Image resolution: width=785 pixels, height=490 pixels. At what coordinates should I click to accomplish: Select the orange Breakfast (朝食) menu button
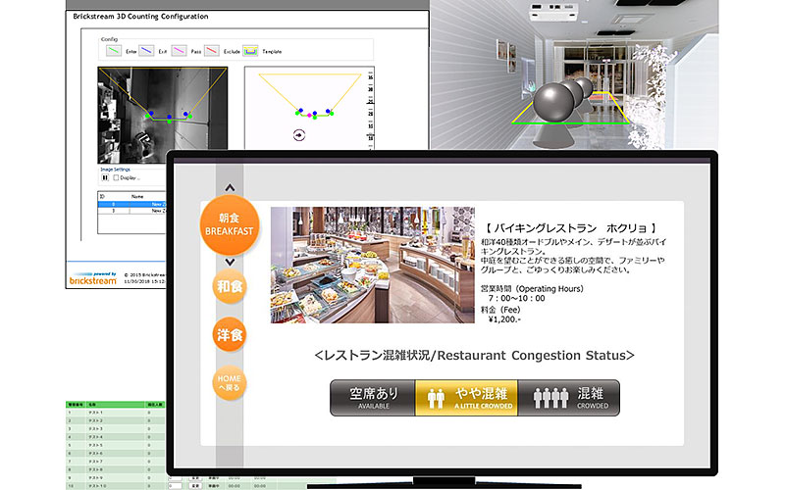click(x=230, y=225)
